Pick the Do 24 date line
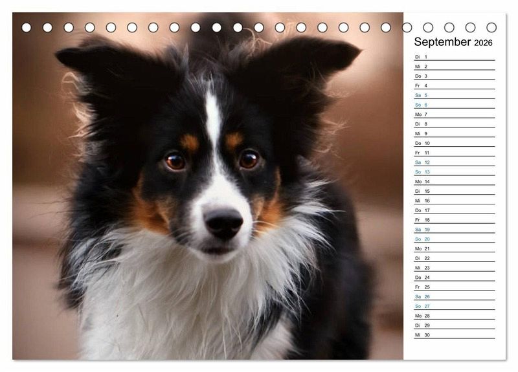Screen dimensions: 518x372 pos(454,278)
